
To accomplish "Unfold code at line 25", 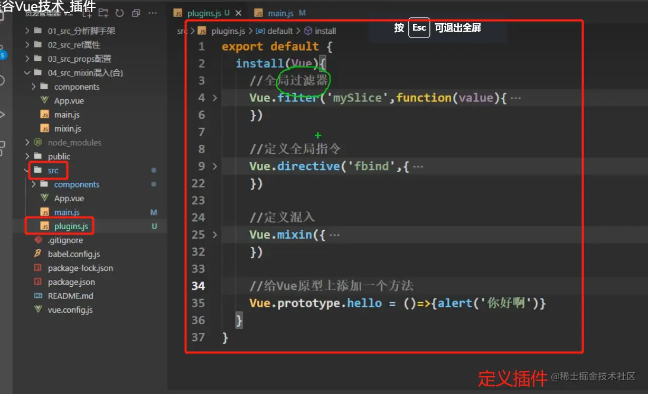I will tap(214, 234).
